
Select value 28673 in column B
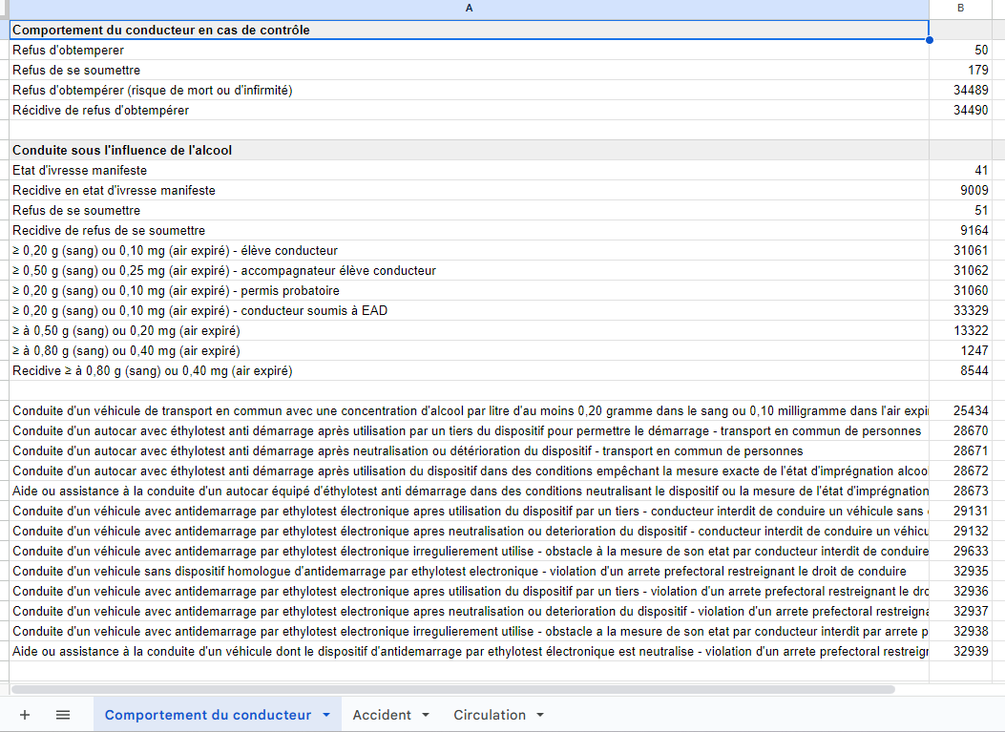(960, 491)
